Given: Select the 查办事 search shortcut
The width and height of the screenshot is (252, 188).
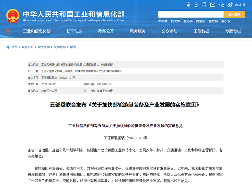Looking at the screenshot, I should coord(188,21).
